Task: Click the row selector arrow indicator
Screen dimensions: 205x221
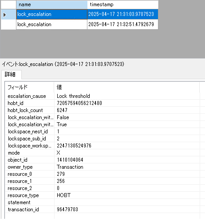Action: (4, 15)
